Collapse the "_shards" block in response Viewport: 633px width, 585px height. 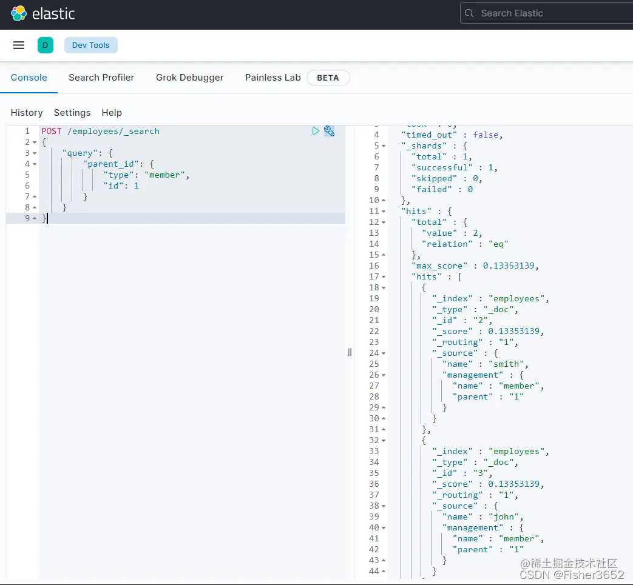pyautogui.click(x=384, y=146)
